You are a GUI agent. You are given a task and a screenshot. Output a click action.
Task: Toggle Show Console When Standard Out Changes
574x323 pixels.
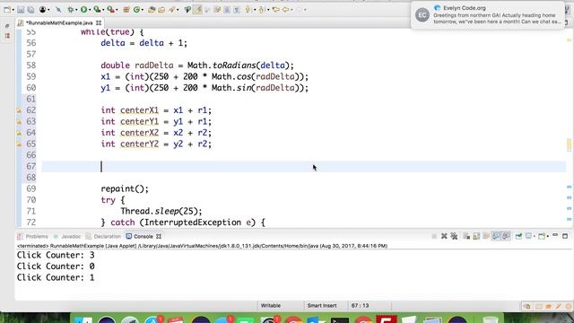point(496,236)
